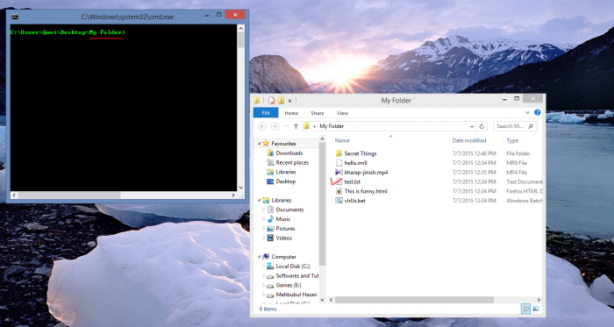Switch to the Share ribbon tab

click(318, 113)
